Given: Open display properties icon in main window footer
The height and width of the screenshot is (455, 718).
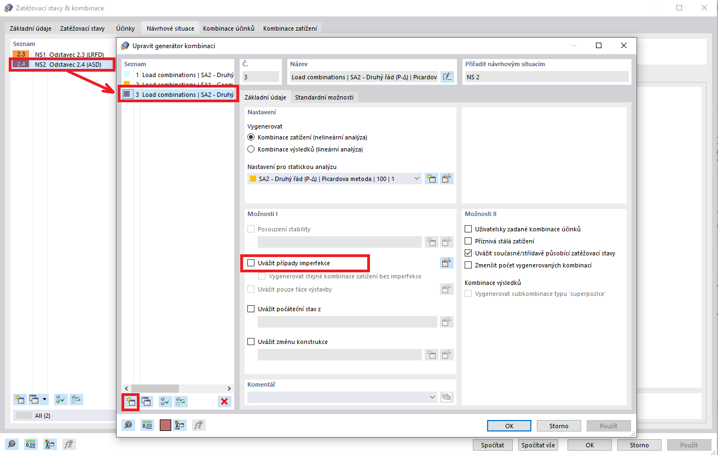Looking at the screenshot, I should click(x=50, y=445).
